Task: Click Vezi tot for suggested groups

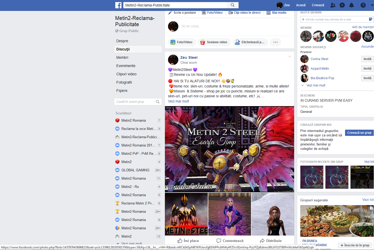Action: click(368, 200)
